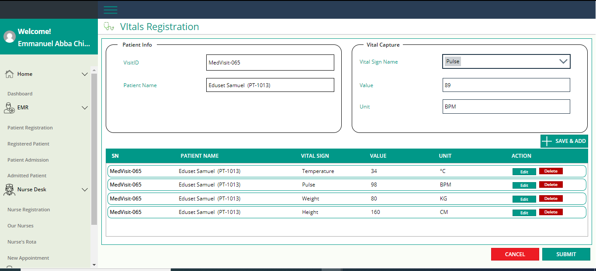This screenshot has width=596, height=271.
Task: Click the plus icon on Save & Add
Action: 547,141
